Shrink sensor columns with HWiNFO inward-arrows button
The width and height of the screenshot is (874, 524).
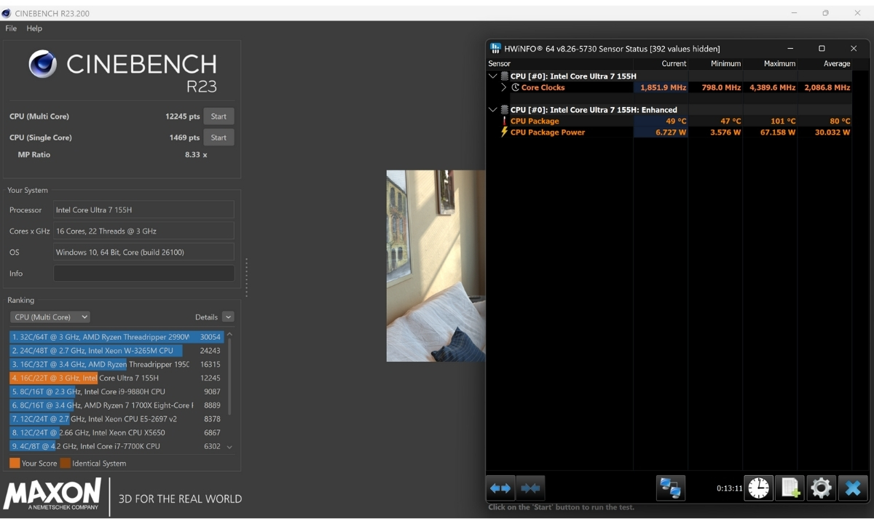531,488
